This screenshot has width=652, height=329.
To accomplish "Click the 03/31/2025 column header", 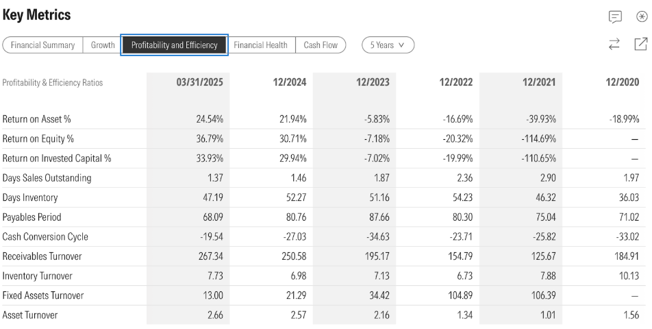I will point(200,82).
